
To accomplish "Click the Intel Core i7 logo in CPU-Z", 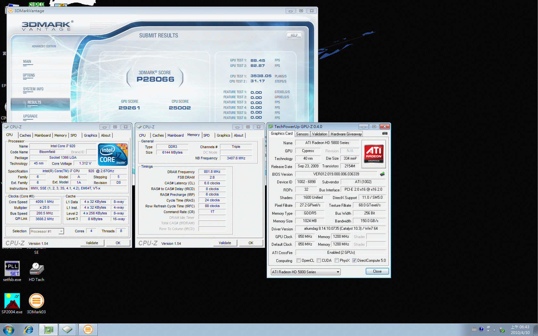I will pyautogui.click(x=113, y=154).
